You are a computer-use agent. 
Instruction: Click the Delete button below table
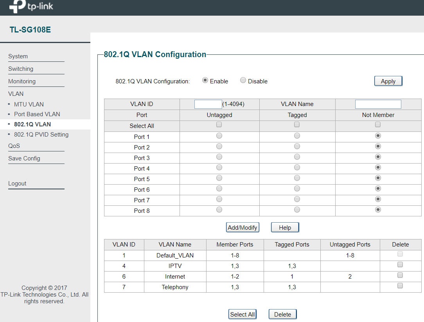[x=282, y=314]
